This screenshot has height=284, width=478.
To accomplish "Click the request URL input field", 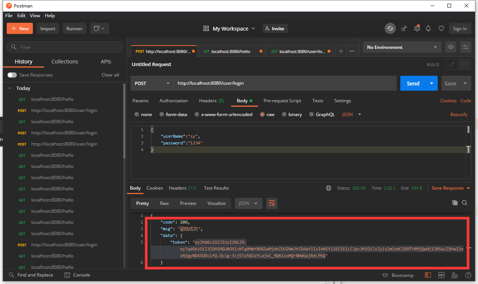I will pyautogui.click(x=285, y=83).
